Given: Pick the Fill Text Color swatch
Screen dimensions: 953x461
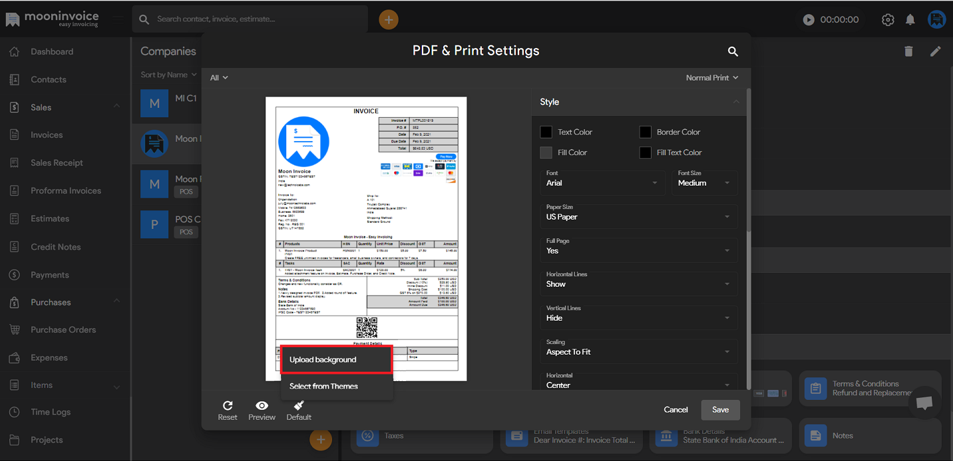Looking at the screenshot, I should point(646,153).
